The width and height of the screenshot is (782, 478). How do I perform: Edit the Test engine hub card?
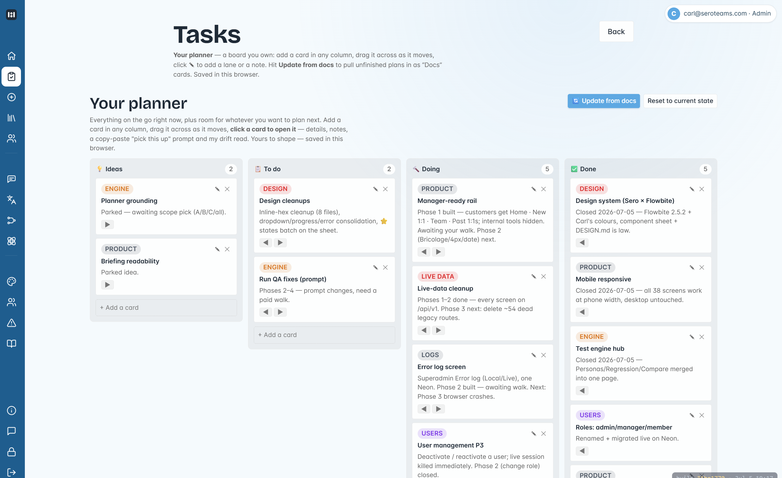click(692, 337)
